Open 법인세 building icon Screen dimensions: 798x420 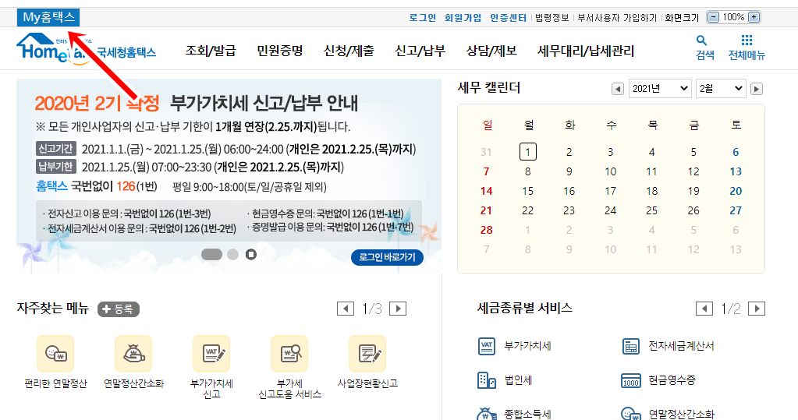click(x=487, y=380)
